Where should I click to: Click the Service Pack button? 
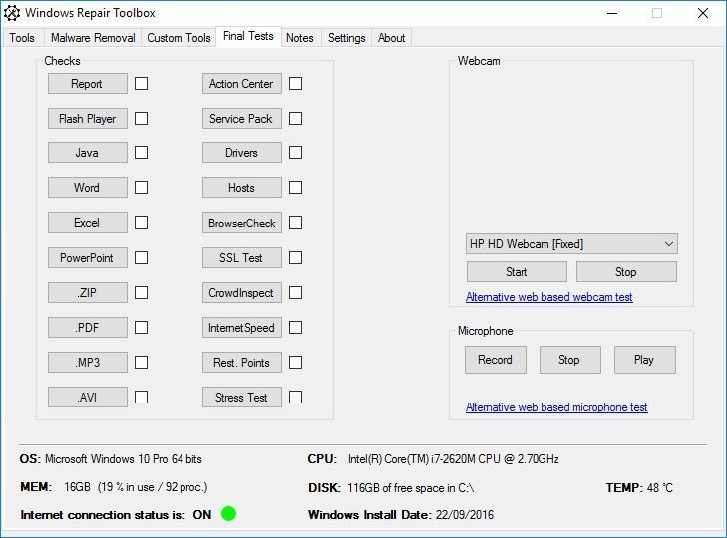point(241,119)
